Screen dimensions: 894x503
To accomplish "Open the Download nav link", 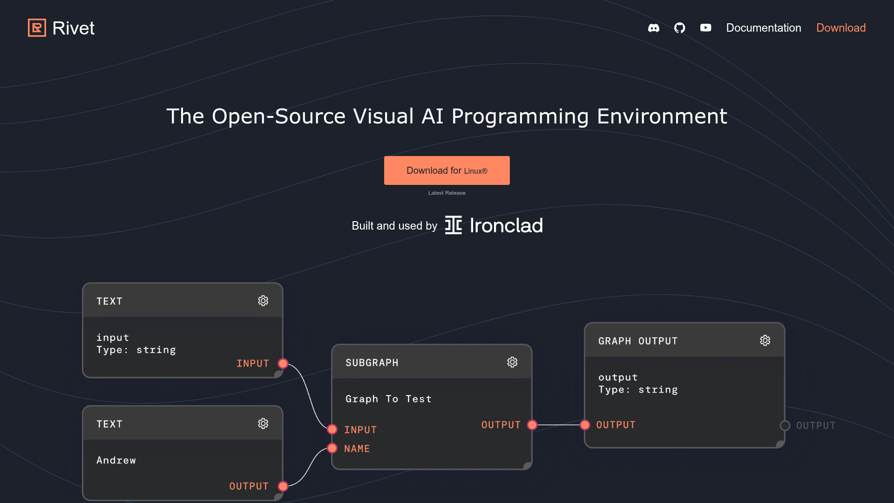I will click(841, 28).
